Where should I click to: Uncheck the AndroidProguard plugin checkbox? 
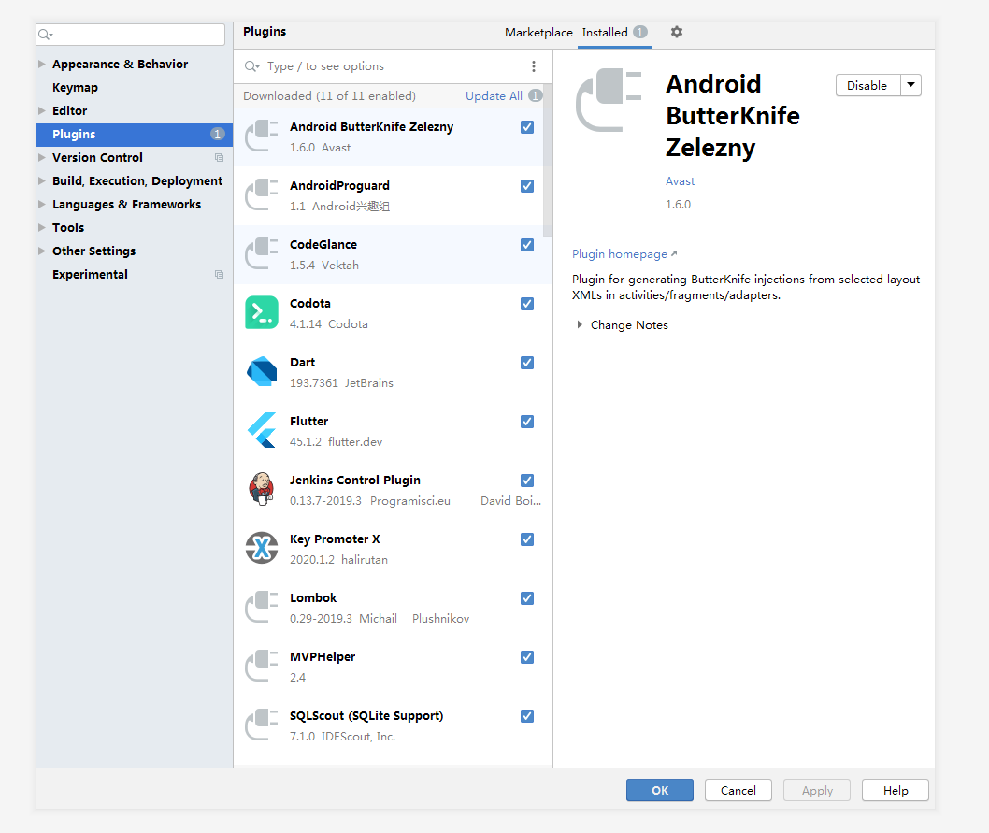tap(527, 185)
